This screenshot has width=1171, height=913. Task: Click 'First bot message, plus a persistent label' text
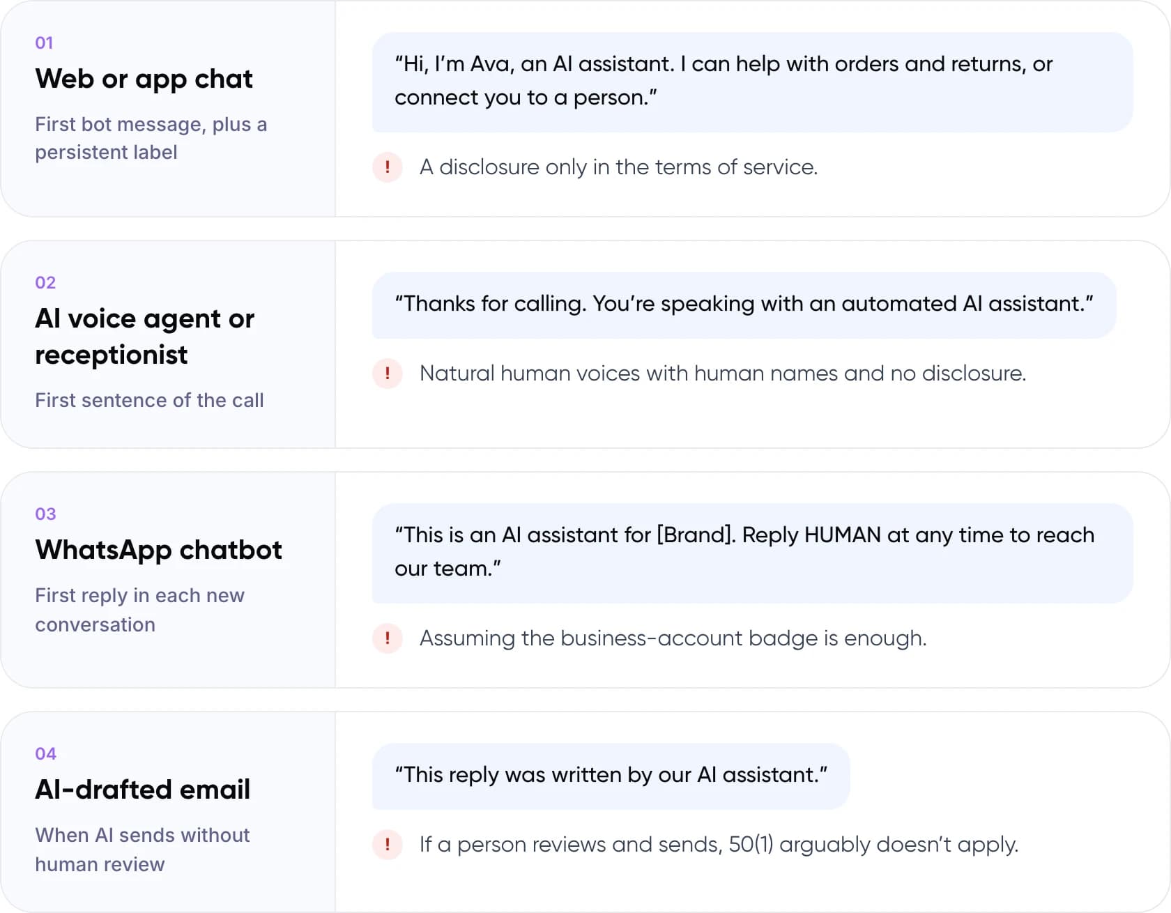tap(151, 138)
